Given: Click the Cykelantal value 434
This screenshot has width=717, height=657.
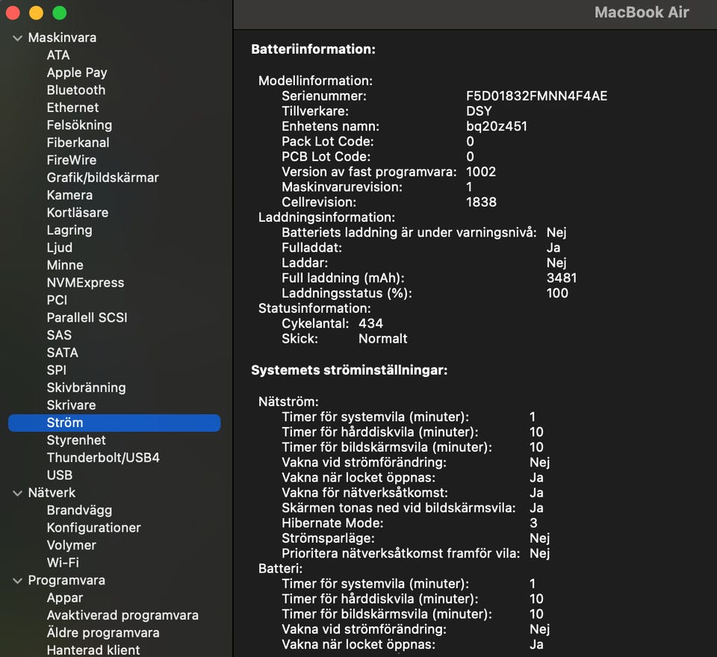Looking at the screenshot, I should (x=370, y=323).
